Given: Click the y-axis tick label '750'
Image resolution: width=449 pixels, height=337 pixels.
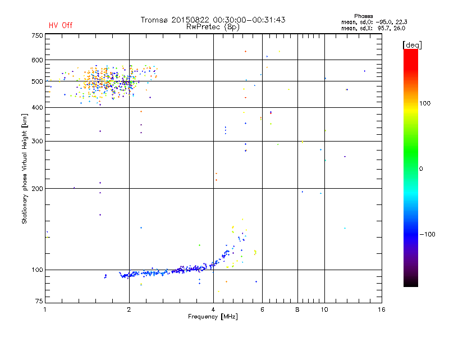Looking at the screenshot, I should coord(37,35).
